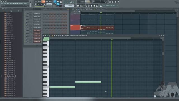Mute the reFX Nexus #5 channel
Screen dimensions: 179x101
(25, 42)
